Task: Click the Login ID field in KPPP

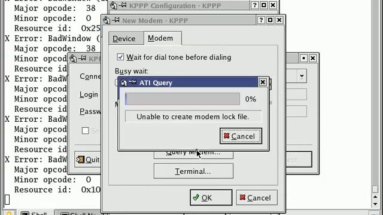Action: click(x=296, y=94)
